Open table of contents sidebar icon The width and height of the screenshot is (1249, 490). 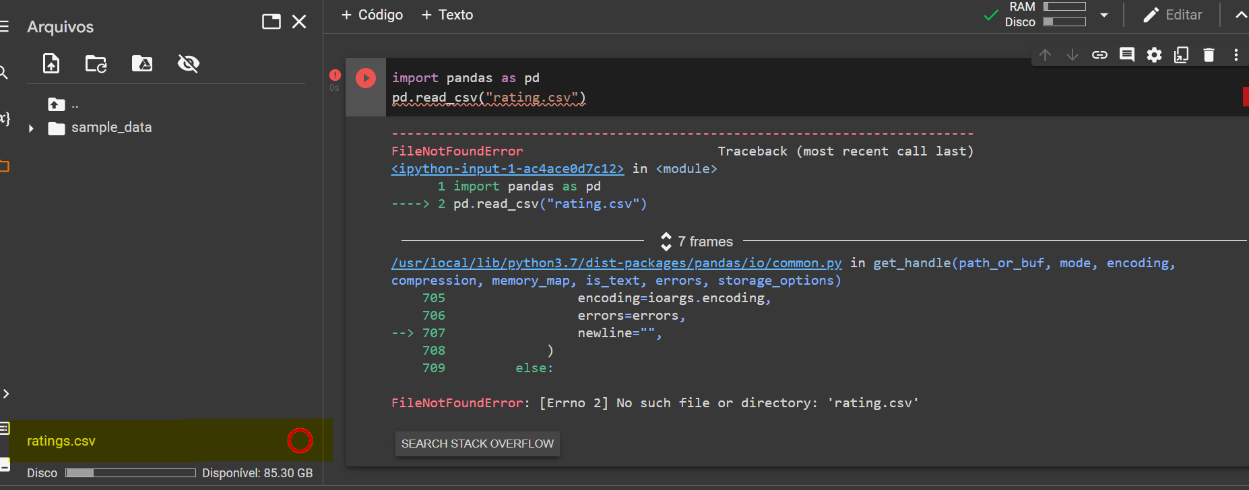tap(5, 27)
